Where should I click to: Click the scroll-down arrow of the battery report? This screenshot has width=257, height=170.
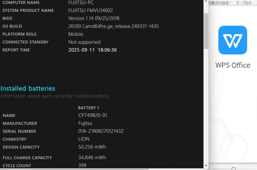tap(206, 166)
